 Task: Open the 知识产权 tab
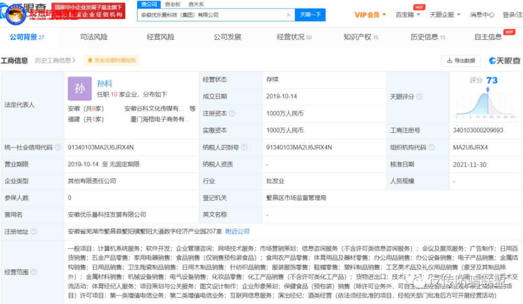pyautogui.click(x=361, y=37)
